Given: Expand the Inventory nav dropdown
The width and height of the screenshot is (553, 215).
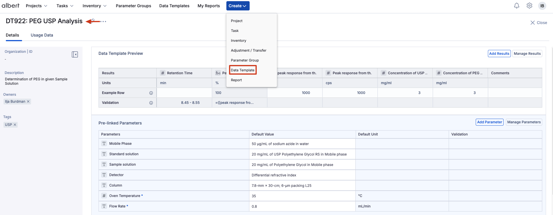Looking at the screenshot, I should 94,6.
